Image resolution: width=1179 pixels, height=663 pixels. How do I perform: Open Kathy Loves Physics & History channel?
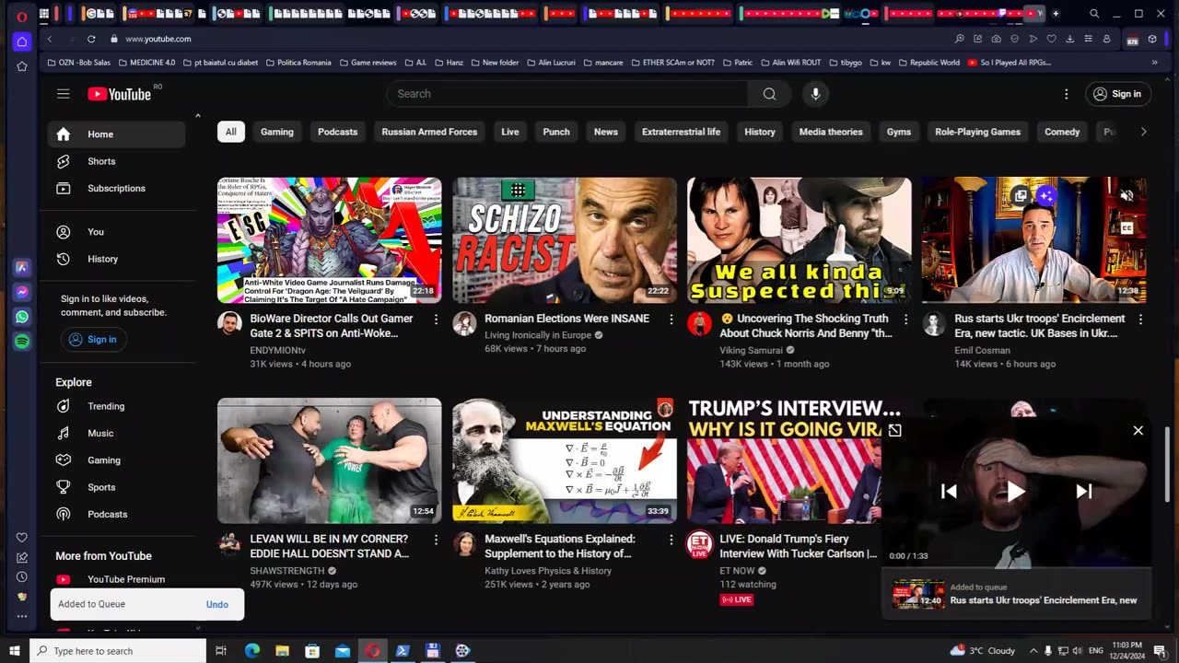click(x=548, y=571)
